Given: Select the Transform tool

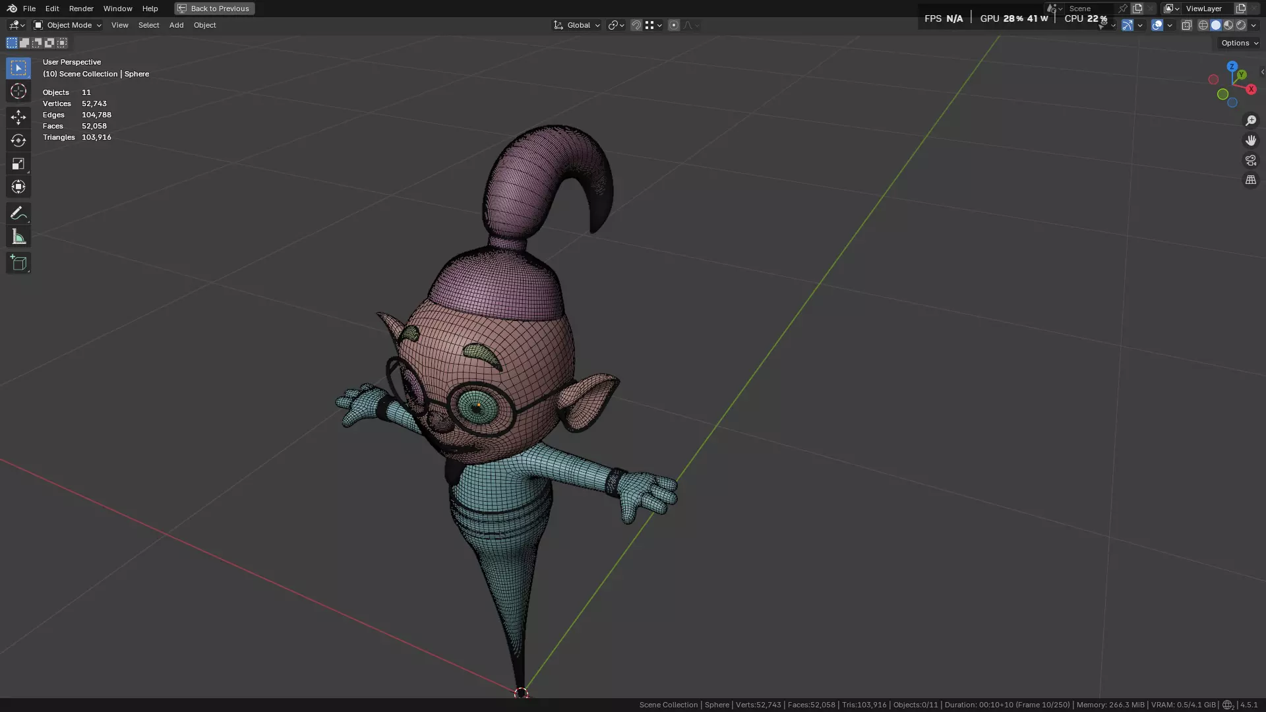Looking at the screenshot, I should 18,187.
